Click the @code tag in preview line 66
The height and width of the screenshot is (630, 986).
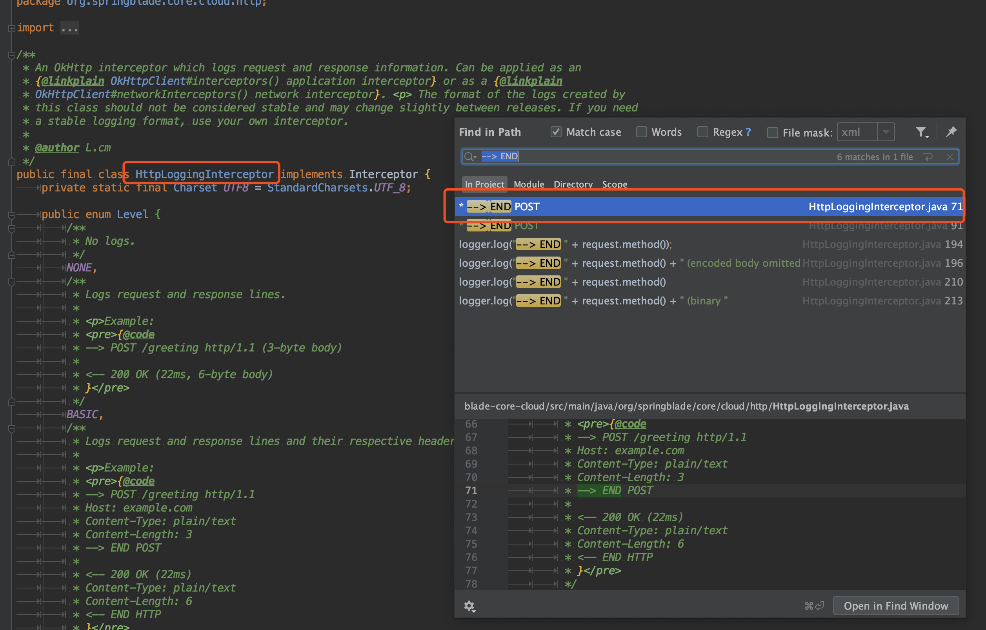630,424
